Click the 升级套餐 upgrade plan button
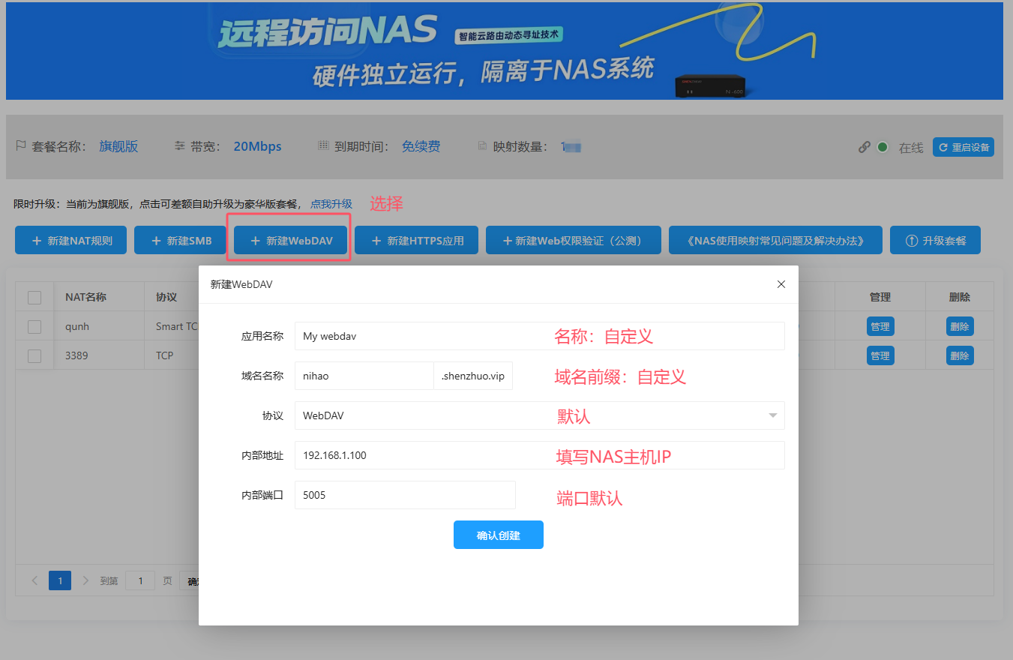Screen dimensions: 1013x660 point(935,241)
